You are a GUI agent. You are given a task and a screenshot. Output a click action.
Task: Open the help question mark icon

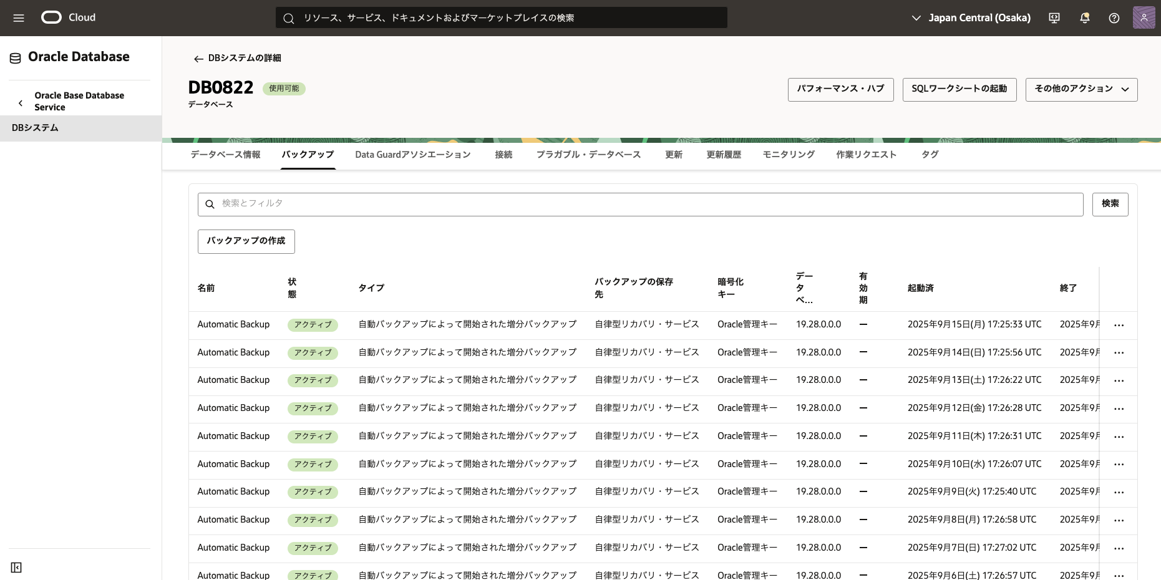click(1114, 18)
